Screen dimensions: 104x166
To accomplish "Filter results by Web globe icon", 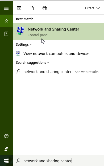I will click(x=45, y=8).
